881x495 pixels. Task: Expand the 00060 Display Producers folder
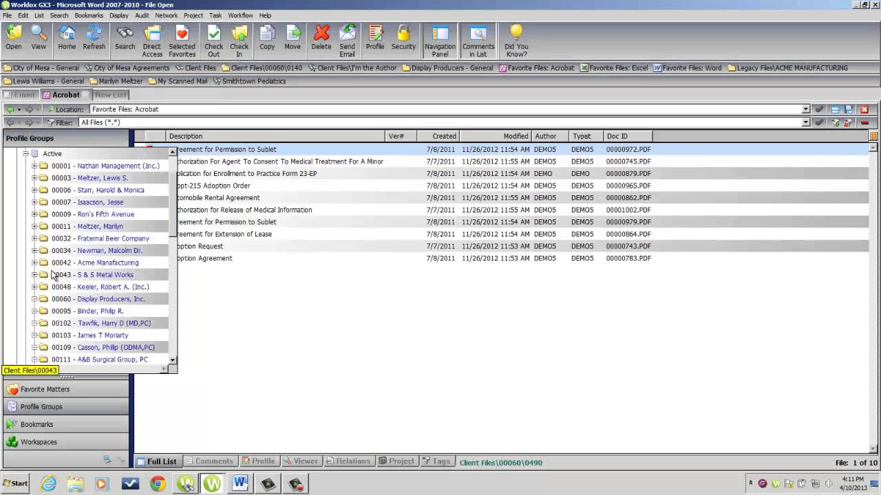pyautogui.click(x=34, y=299)
